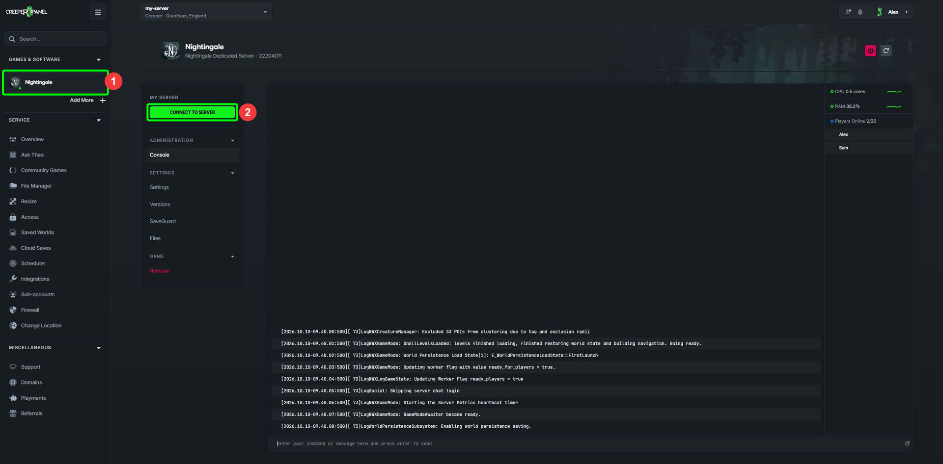Open the Console menu item
Screen dimensions: 943x464
(192, 155)
